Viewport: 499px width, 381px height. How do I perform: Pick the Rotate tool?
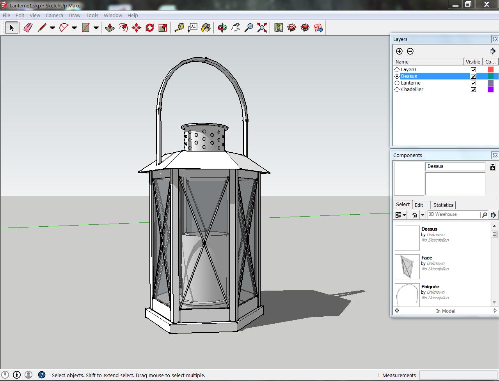[x=150, y=28]
